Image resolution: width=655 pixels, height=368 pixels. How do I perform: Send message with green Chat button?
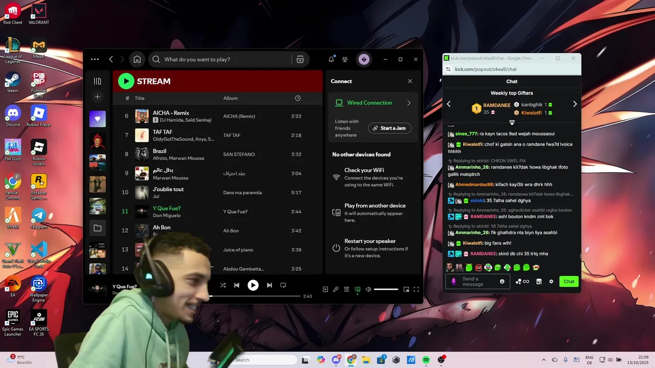click(569, 282)
